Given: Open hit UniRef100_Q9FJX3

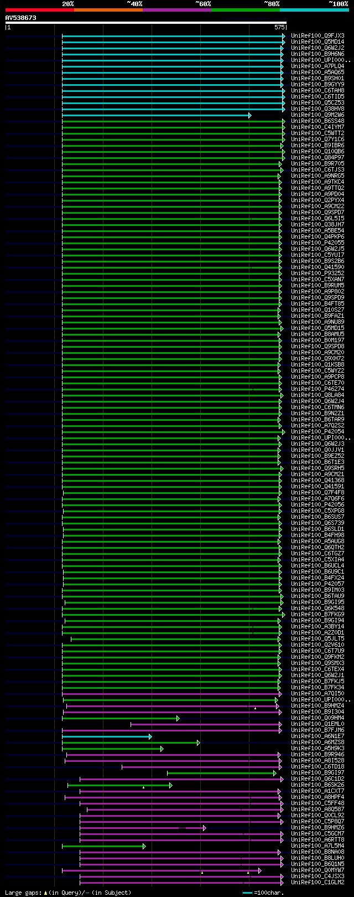Looking at the screenshot, I should pyautogui.click(x=317, y=36).
